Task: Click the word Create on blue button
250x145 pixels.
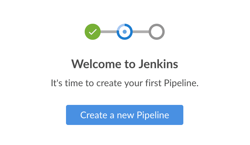Action: click(x=93, y=115)
